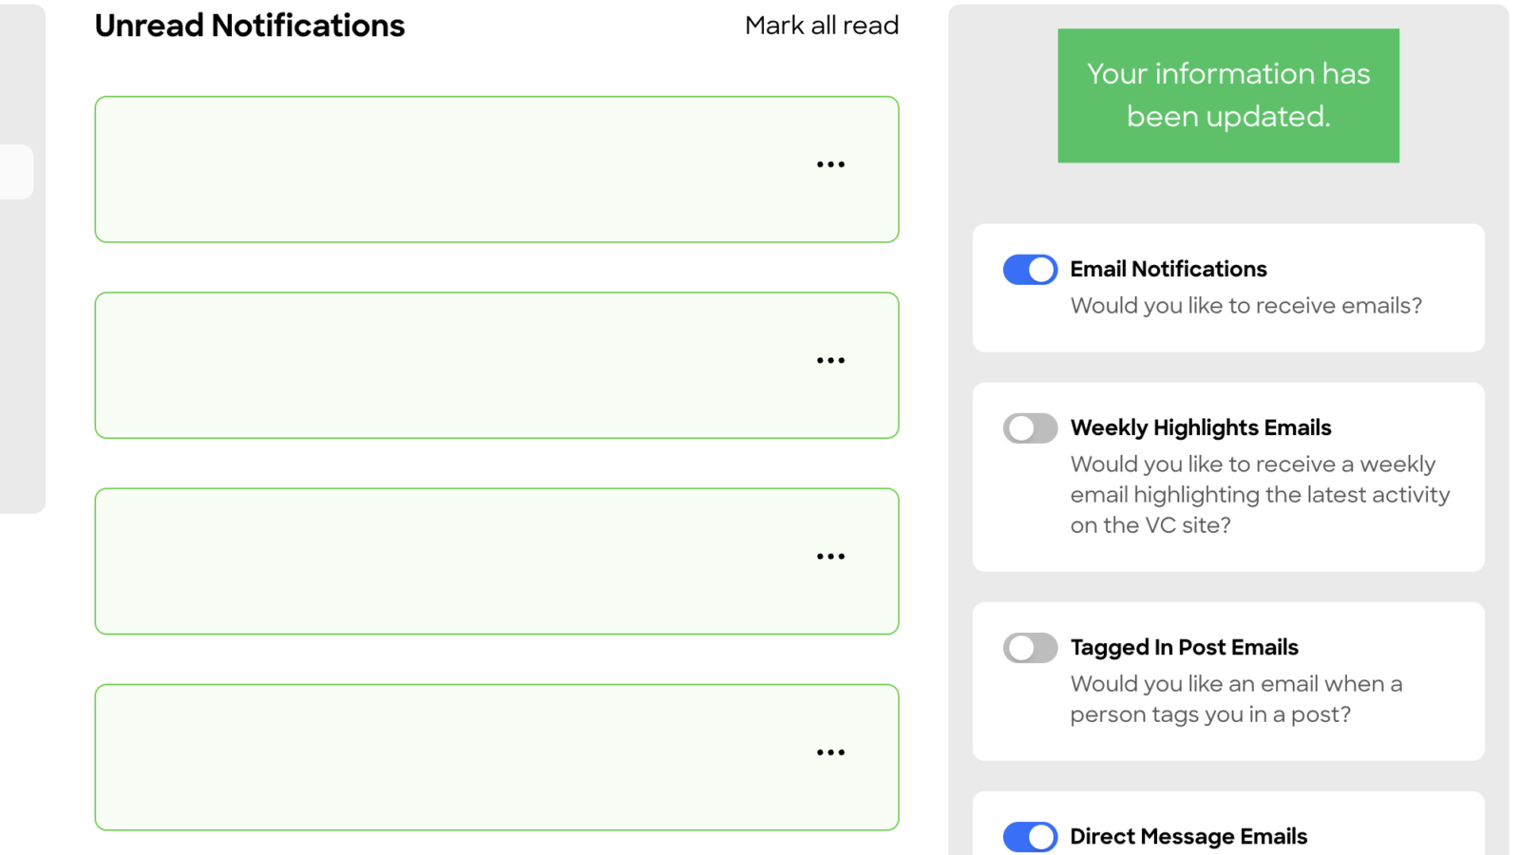Disable the Email Notifications toggle
Screen dimensions: 1520x855
[1030, 270]
